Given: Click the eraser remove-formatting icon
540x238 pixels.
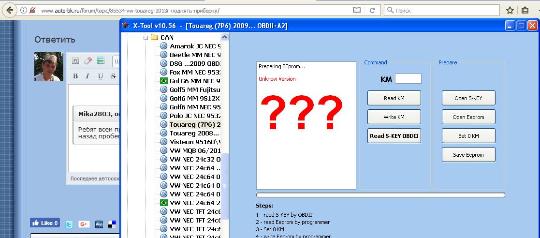Looking at the screenshot, I should pyautogui.click(x=88, y=60).
